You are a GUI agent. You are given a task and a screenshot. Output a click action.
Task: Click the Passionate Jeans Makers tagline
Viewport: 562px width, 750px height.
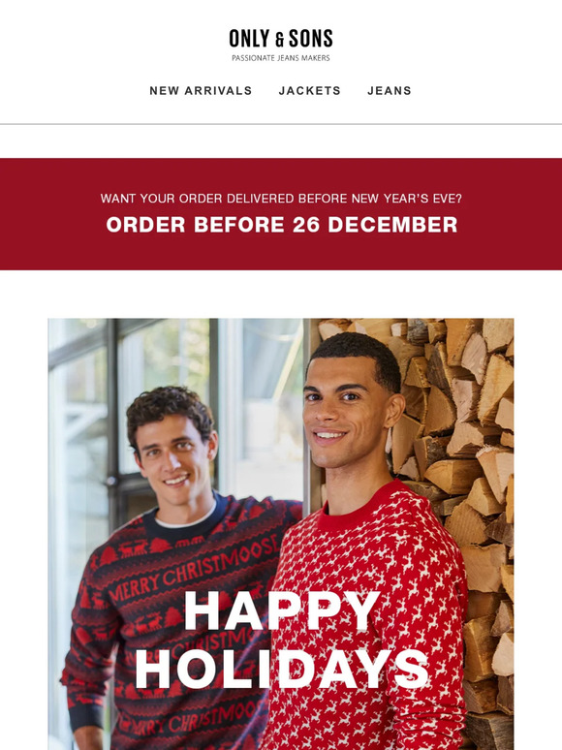point(281,58)
